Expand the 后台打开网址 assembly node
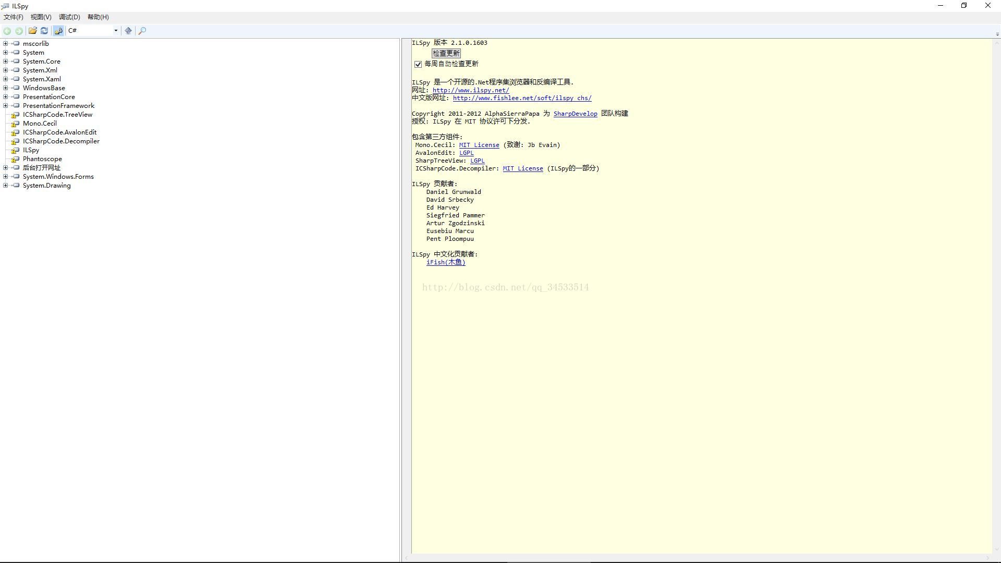This screenshot has height=563, width=1001. [x=5, y=168]
